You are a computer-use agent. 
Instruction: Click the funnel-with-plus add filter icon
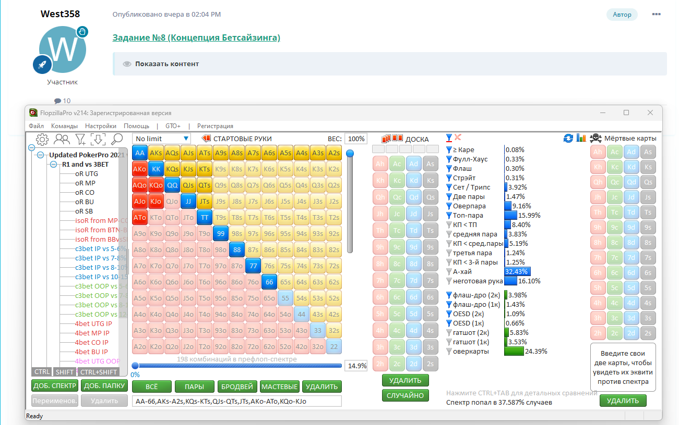point(80,139)
